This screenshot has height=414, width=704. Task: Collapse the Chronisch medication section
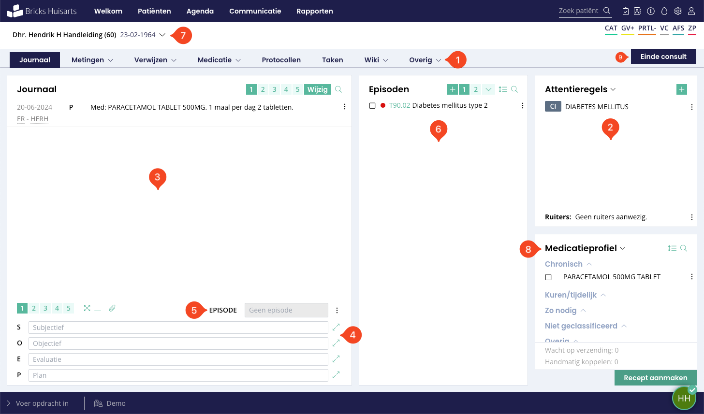[589, 264]
